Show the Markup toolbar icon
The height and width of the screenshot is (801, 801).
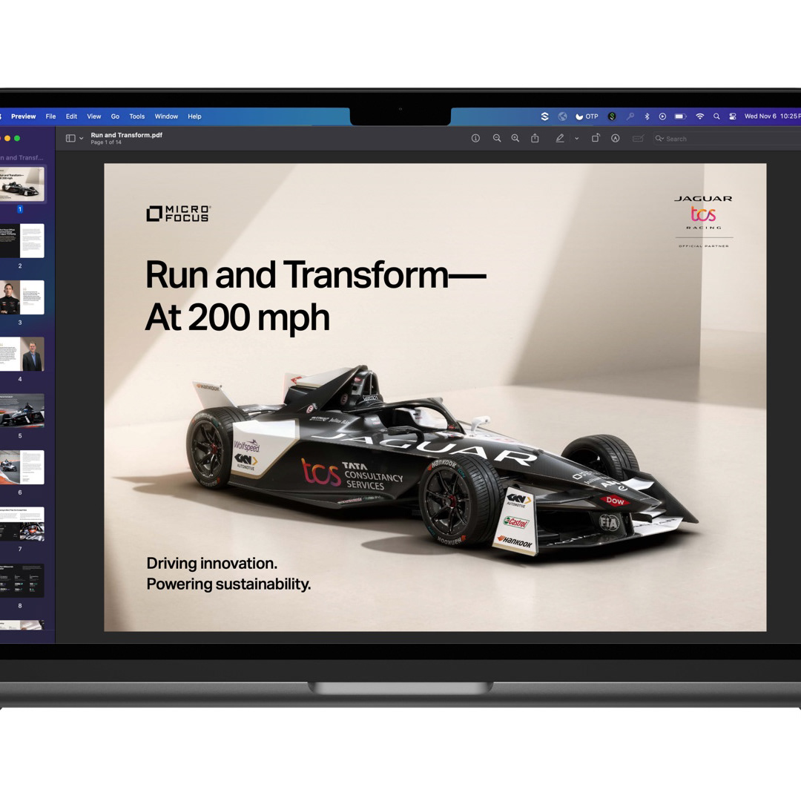tap(616, 139)
